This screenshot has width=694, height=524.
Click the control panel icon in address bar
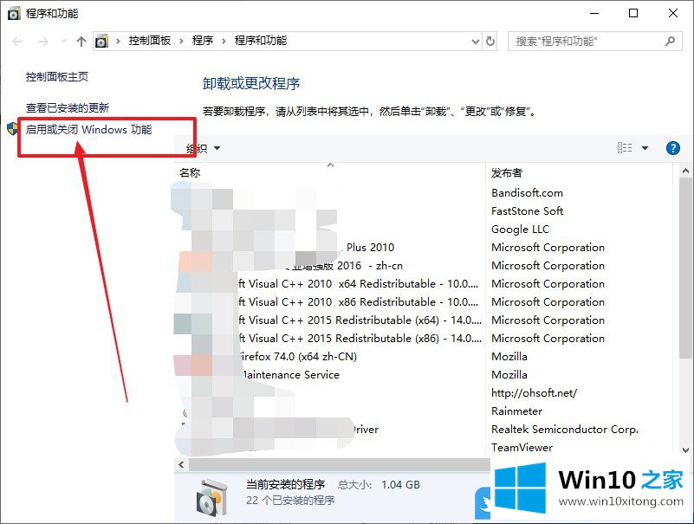(x=101, y=42)
